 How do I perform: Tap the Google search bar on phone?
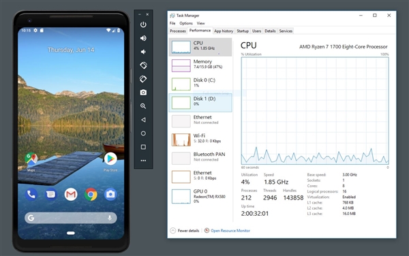tap(71, 218)
